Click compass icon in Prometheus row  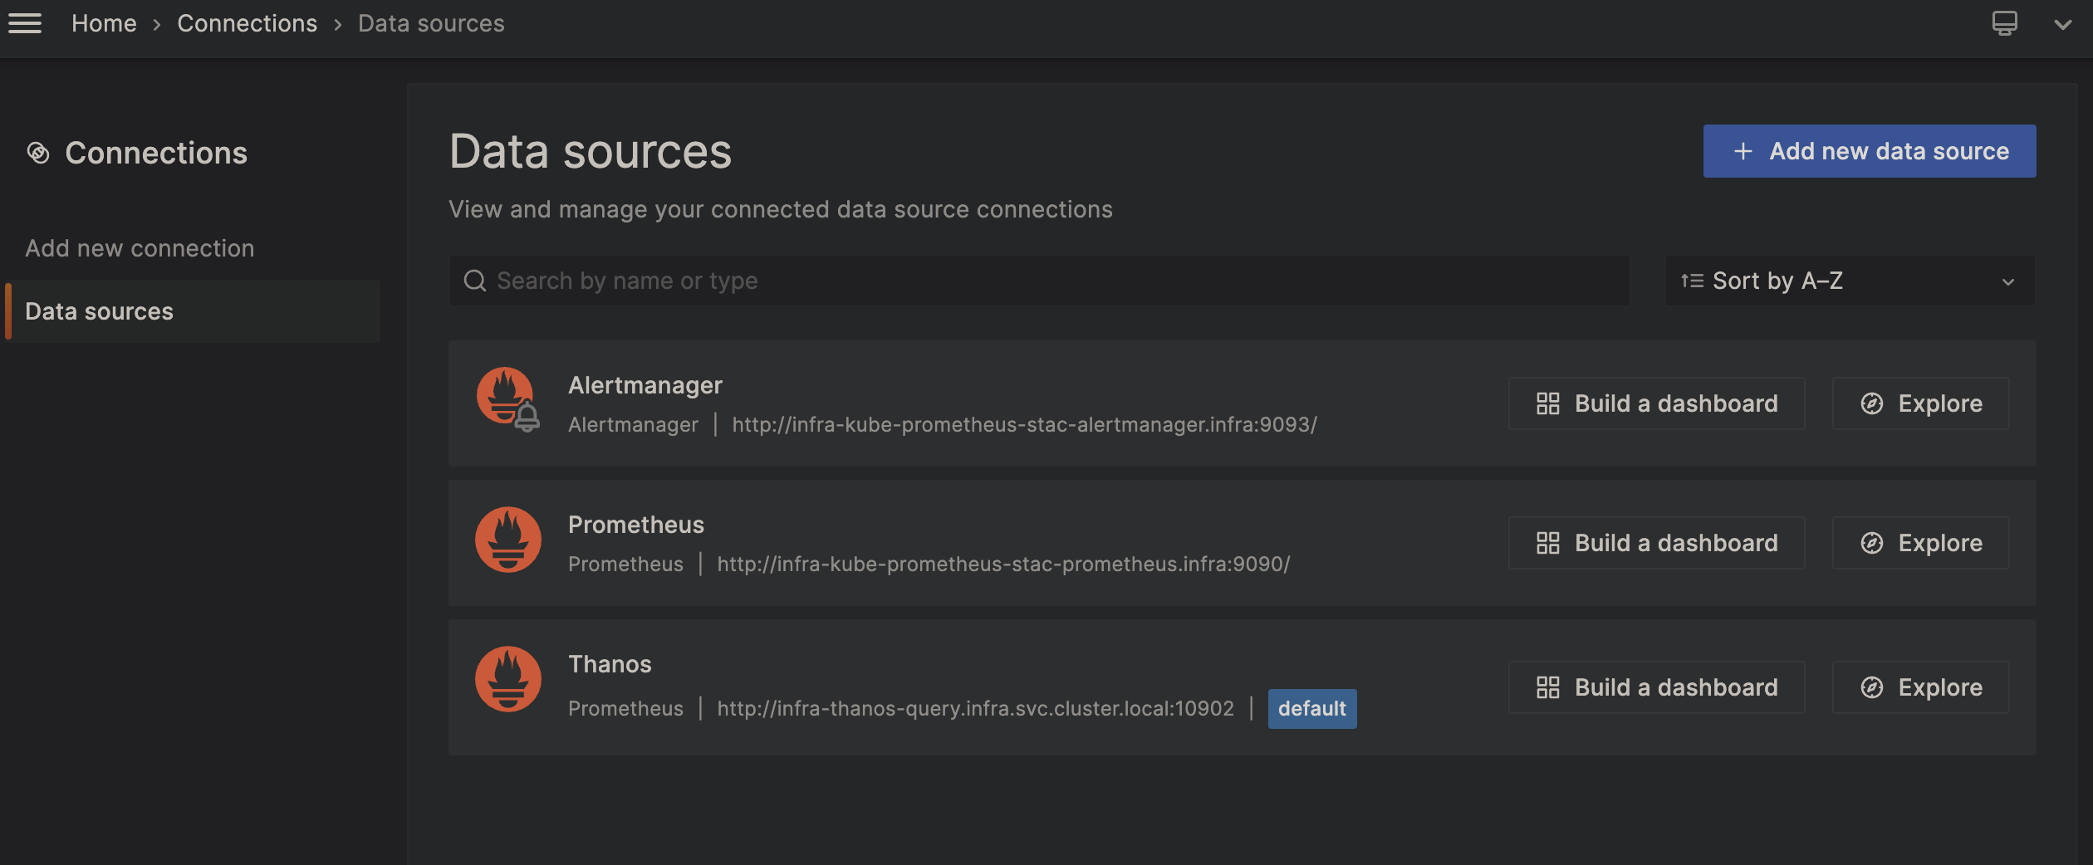(1872, 543)
